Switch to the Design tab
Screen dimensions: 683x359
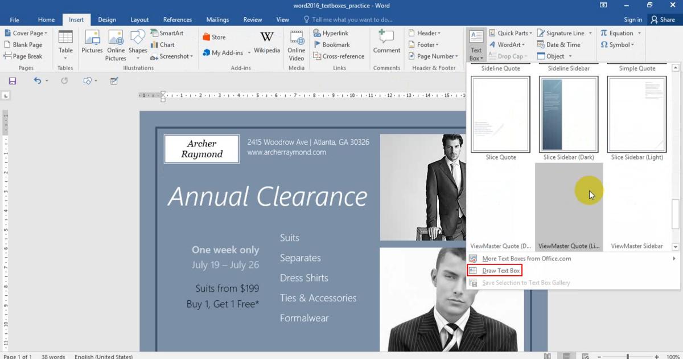pyautogui.click(x=106, y=19)
